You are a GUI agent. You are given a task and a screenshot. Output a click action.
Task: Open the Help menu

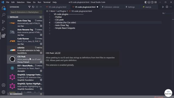54,2
